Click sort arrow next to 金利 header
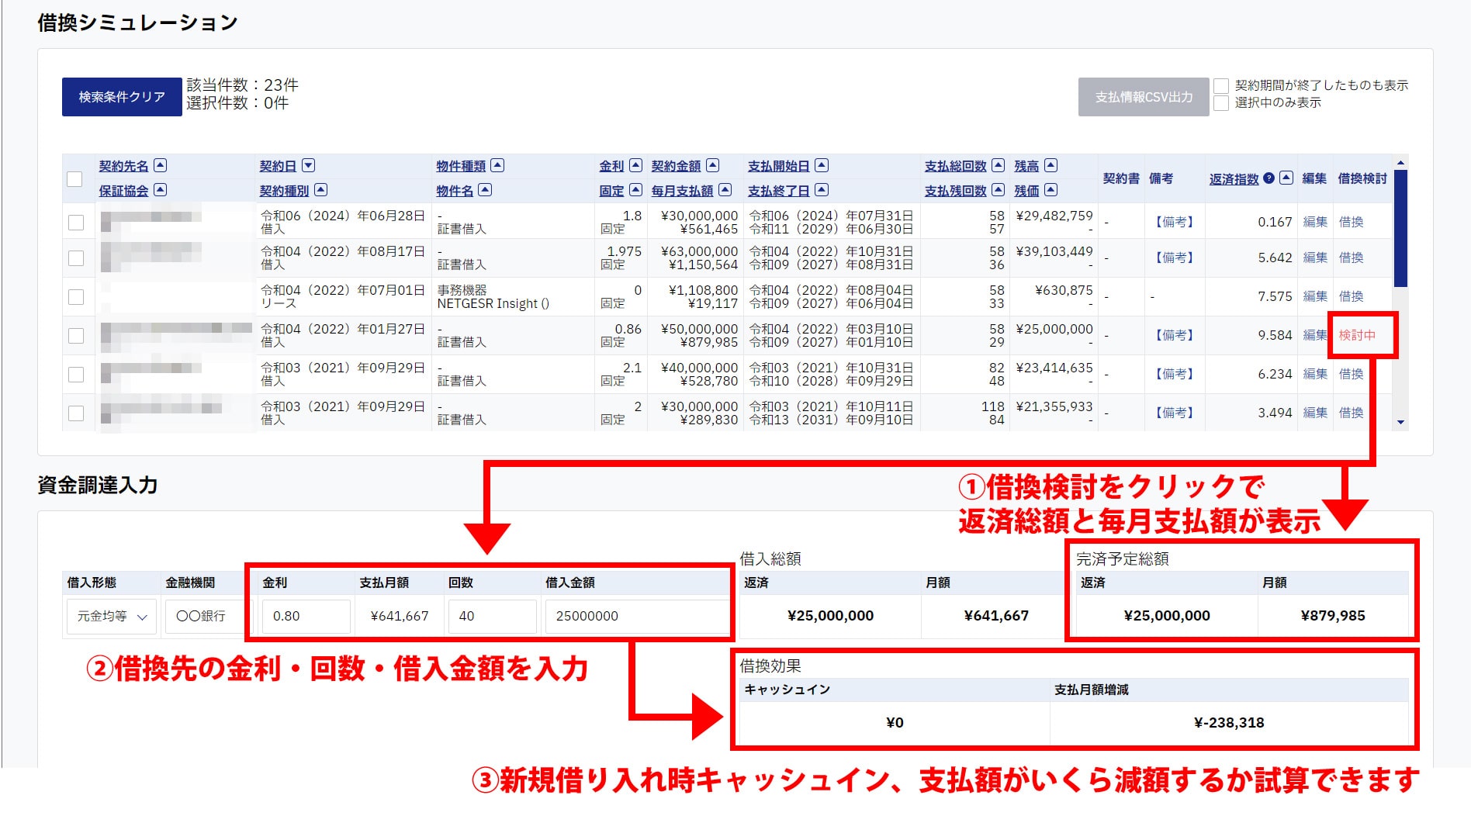 [635, 165]
